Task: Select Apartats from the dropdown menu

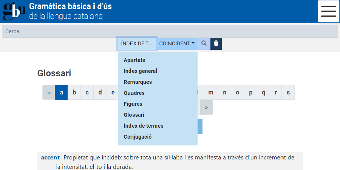Action: coord(134,60)
